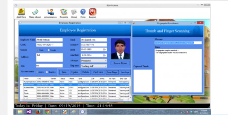Click the clock-shaped app icon on taskbar
228x115 pixels.
tap(82, 112)
